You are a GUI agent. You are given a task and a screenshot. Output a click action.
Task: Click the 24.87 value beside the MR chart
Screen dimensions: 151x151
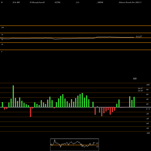tap(140, 88)
